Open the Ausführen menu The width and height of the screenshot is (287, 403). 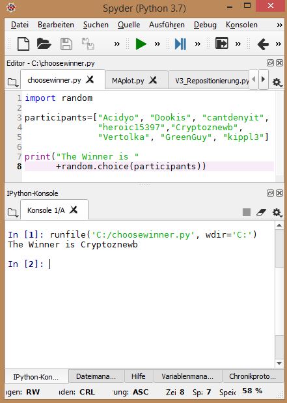click(x=167, y=25)
